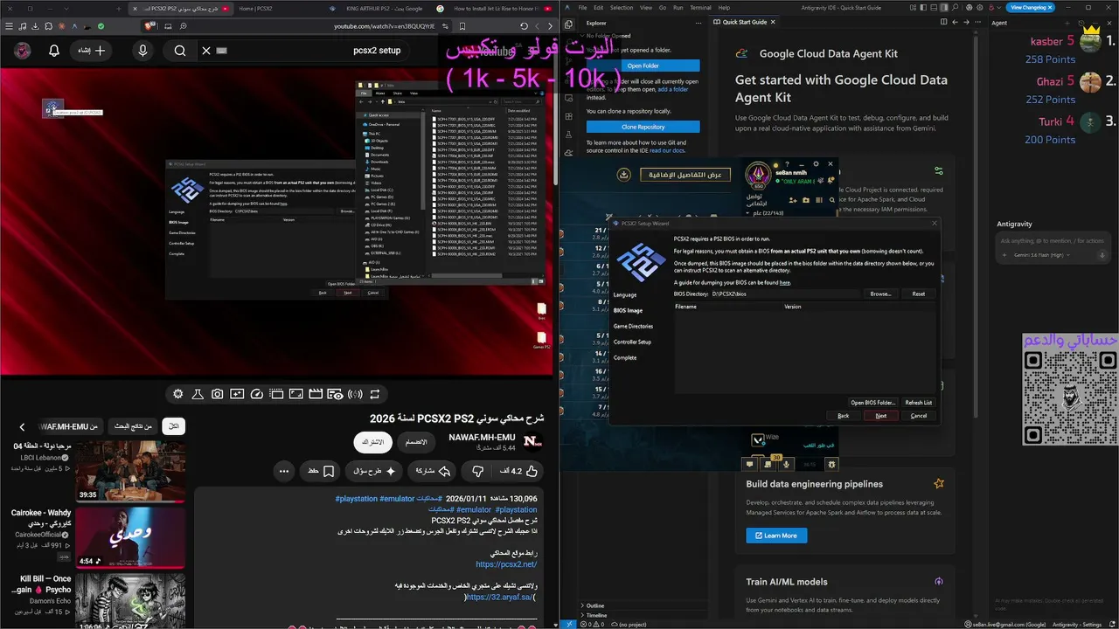Open the three-dot more actions under the video
The width and height of the screenshot is (1119, 629).
pyautogui.click(x=284, y=471)
